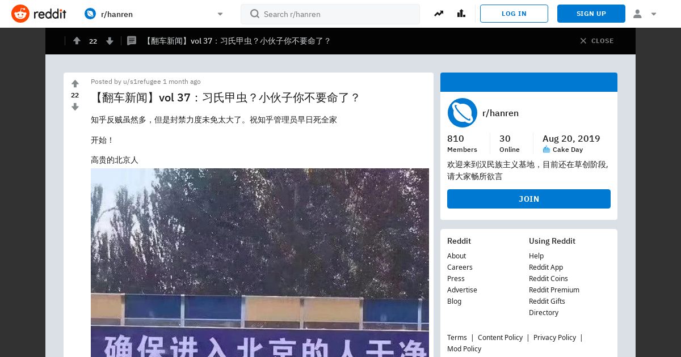
Task: Expand the user menu dropdown arrow
Action: pos(654,14)
